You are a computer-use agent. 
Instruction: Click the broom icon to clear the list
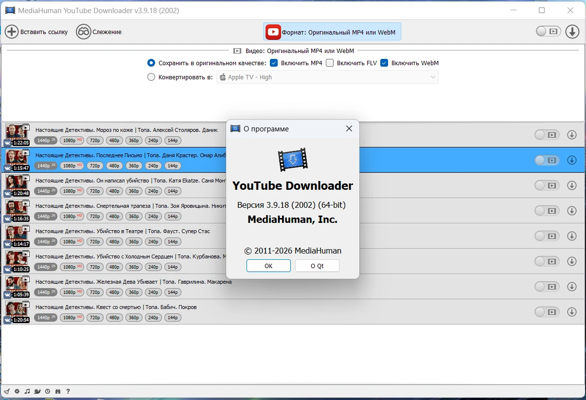pos(7,391)
